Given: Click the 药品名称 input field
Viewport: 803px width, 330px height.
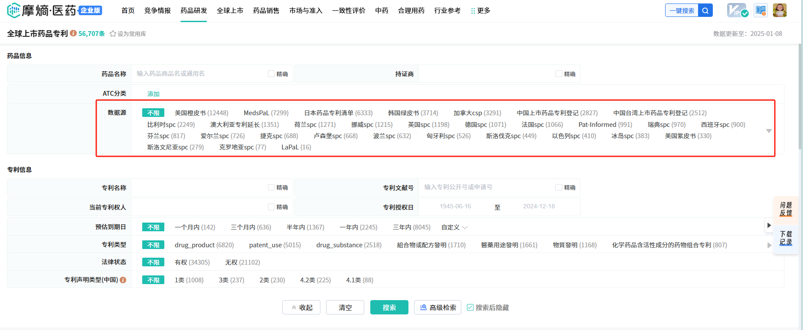Looking at the screenshot, I should pos(199,74).
